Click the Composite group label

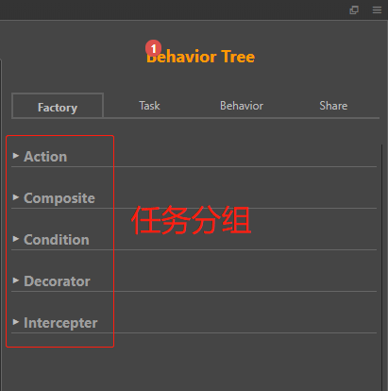tap(59, 198)
